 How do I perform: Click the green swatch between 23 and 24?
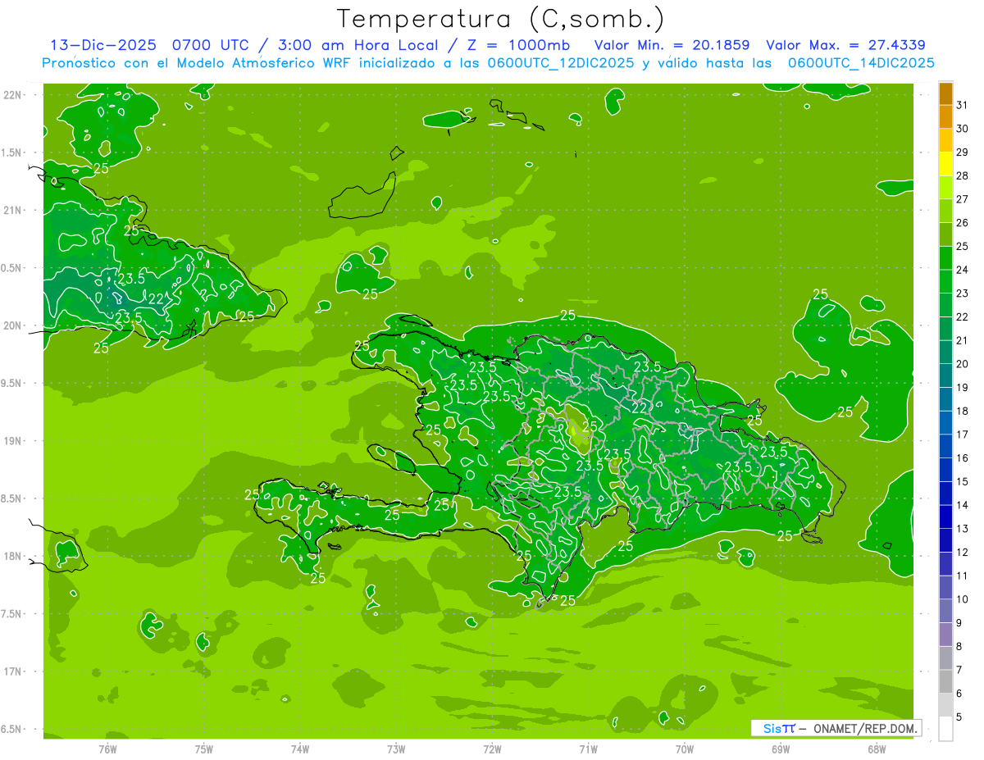click(x=945, y=281)
